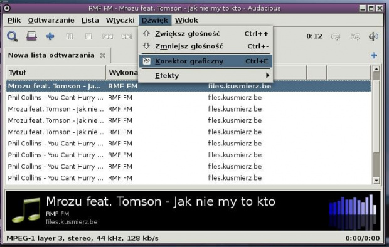Open the Odtwarzanie menu

[x=51, y=20]
